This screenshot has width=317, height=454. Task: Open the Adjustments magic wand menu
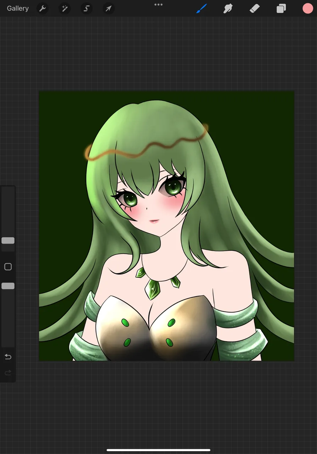65,9
